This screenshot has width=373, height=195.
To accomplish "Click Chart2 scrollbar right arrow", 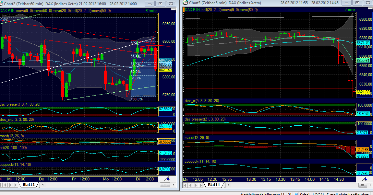I will click(174, 185).
